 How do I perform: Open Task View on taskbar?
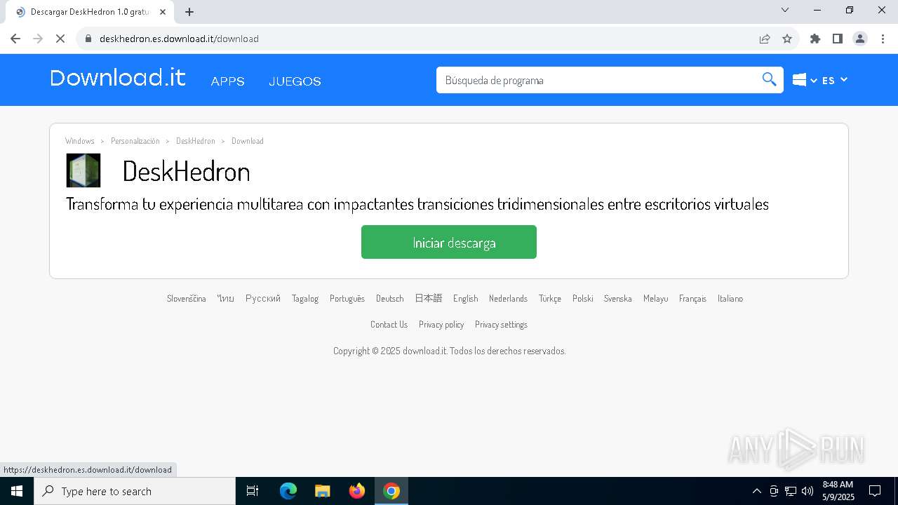coord(253,491)
